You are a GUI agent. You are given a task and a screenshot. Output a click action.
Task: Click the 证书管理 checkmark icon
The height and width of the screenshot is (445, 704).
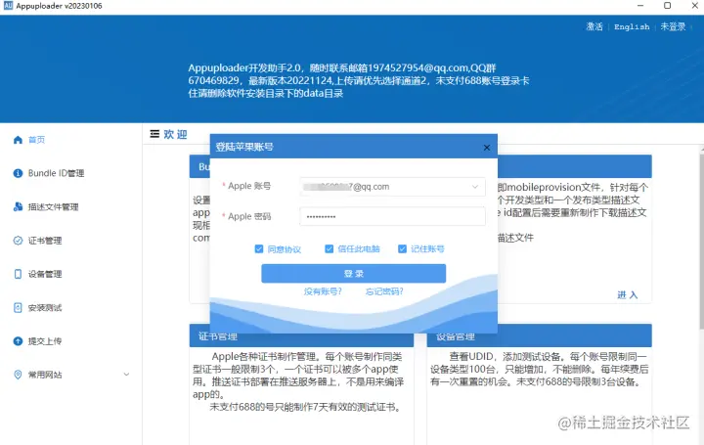pos(18,241)
